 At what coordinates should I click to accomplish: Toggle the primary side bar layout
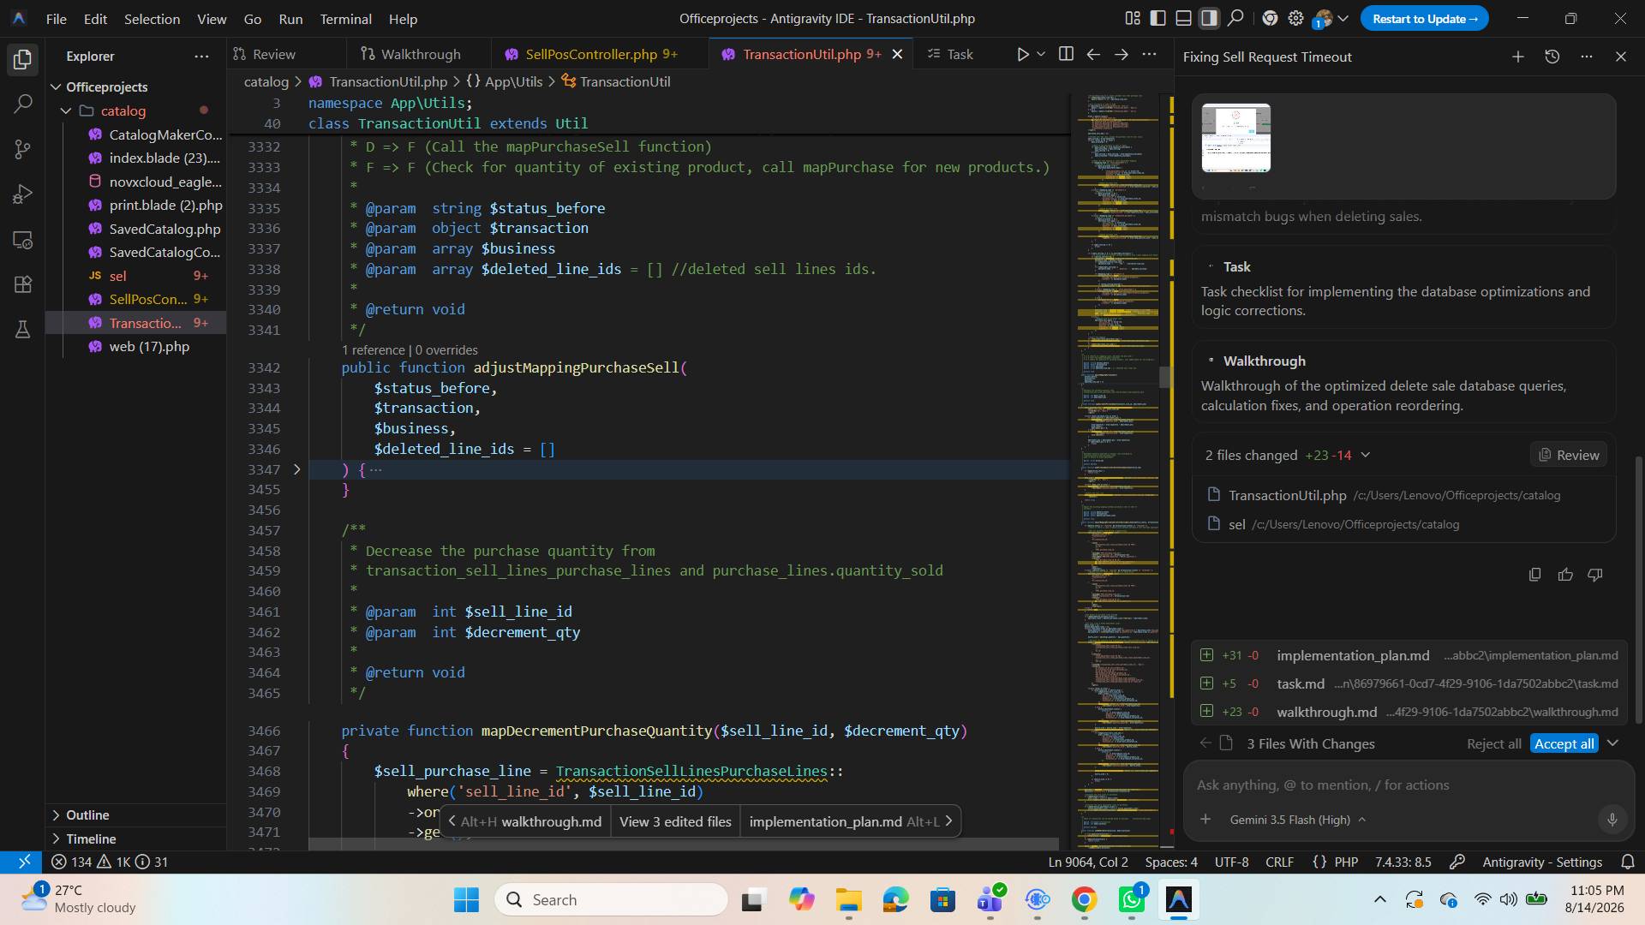point(1157,18)
